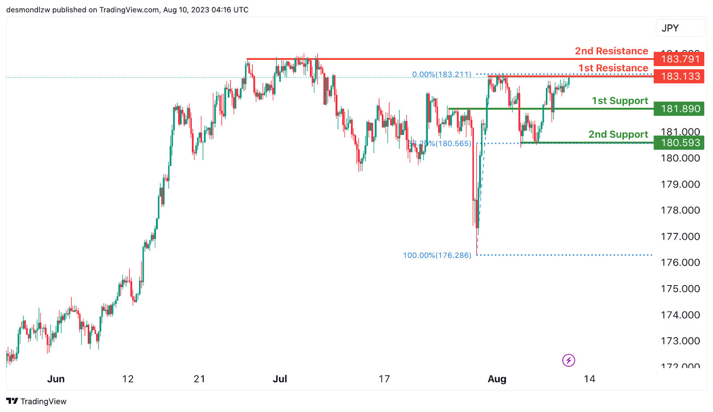Click the 181.890 green price label
Screen dimensions: 713x412
point(679,109)
